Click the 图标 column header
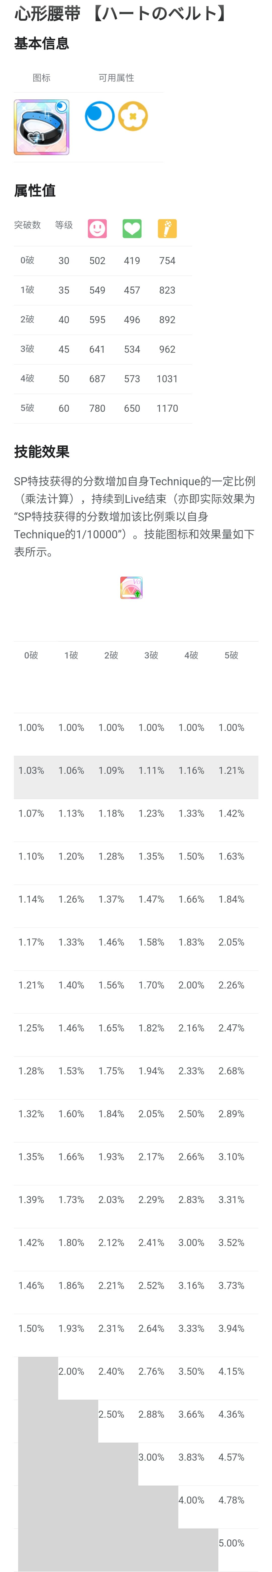 point(41,78)
